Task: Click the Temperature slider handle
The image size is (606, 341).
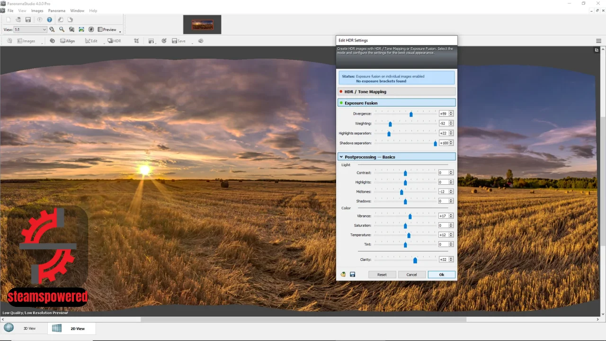Action: tap(409, 235)
